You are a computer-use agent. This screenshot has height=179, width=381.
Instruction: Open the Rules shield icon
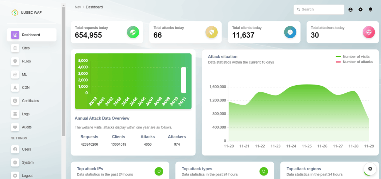click(15, 61)
